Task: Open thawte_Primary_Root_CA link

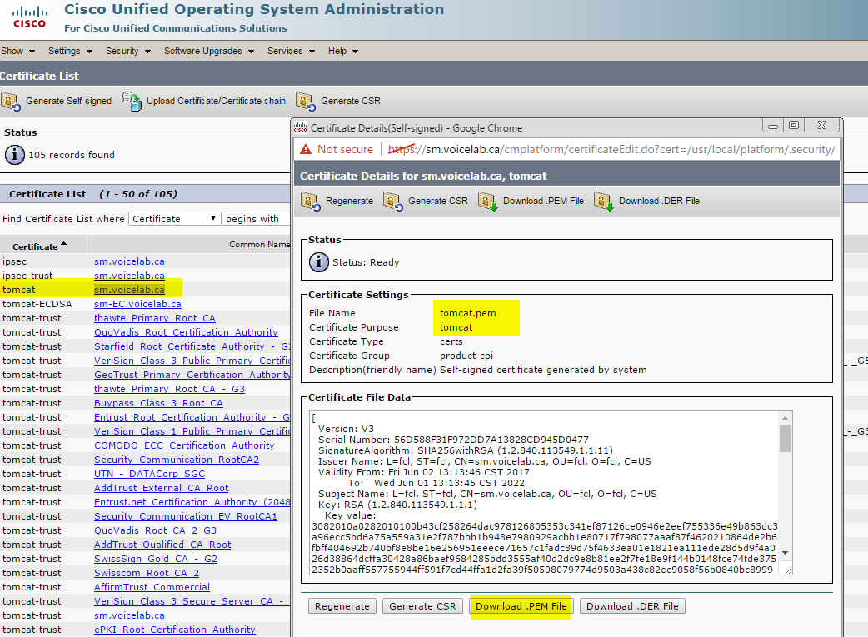Action: [x=154, y=318]
